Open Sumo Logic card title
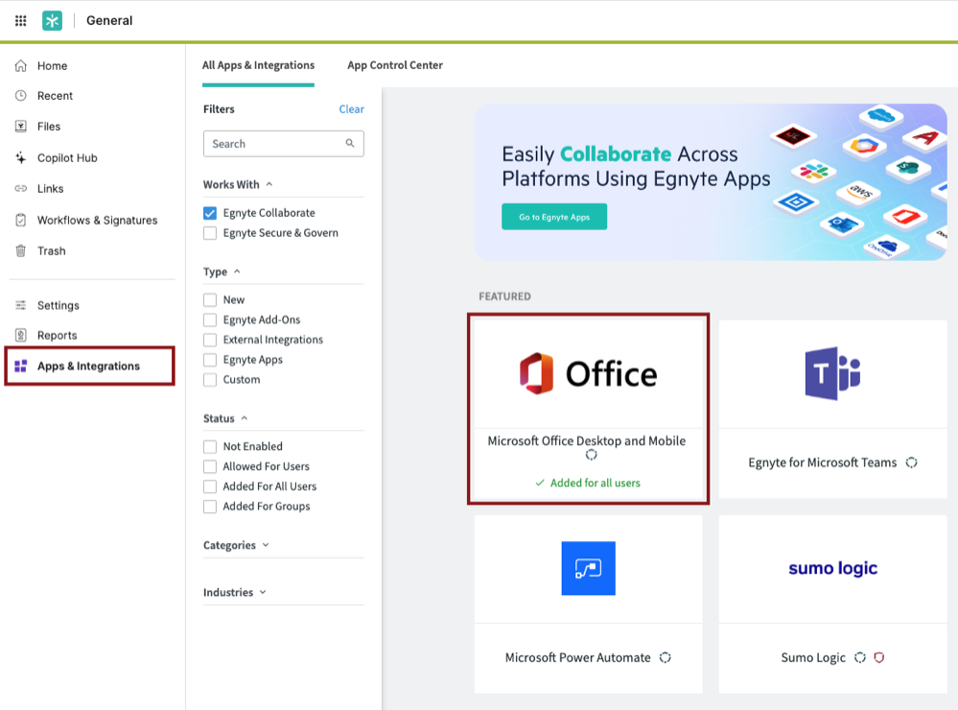The height and width of the screenshot is (710, 958). 813,657
